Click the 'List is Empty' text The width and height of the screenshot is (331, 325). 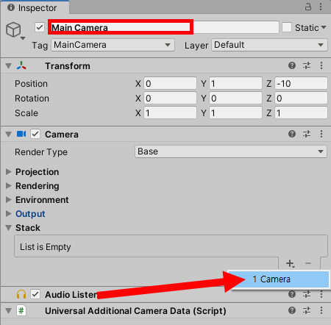click(46, 247)
